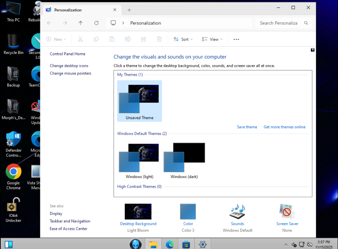Open a new tab with plus button
This screenshot has height=249, width=338.
pos(129,10)
